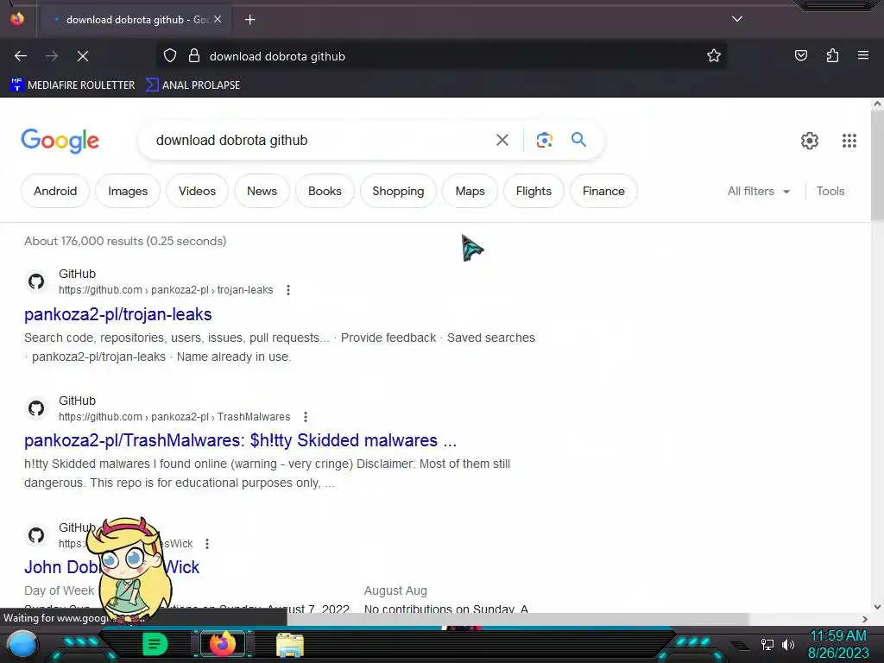This screenshot has height=663, width=884.
Task: Switch to Books results
Action: 325,191
